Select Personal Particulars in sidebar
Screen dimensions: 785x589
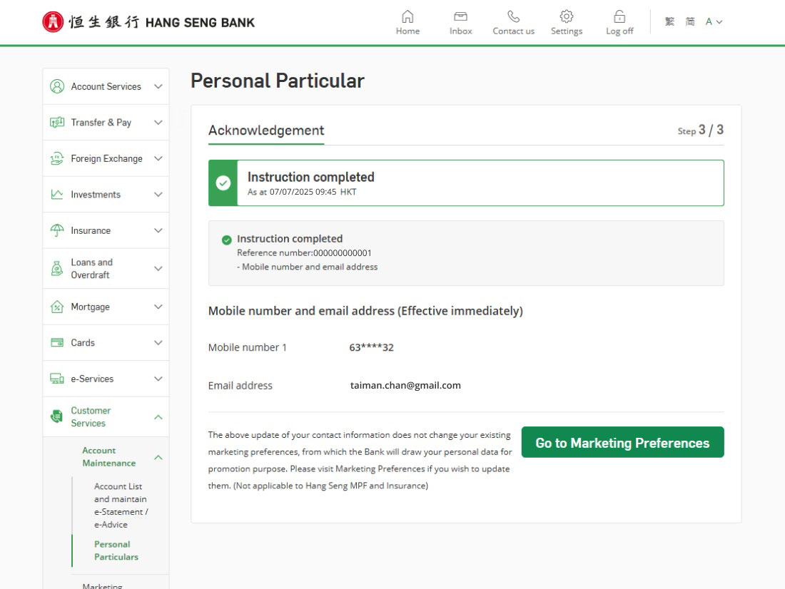coord(116,550)
